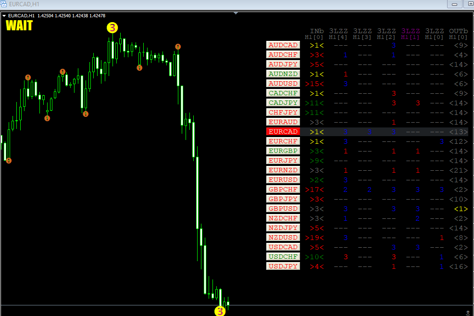Click the EURNZD pair button
The image size is (474, 316).
click(283, 170)
